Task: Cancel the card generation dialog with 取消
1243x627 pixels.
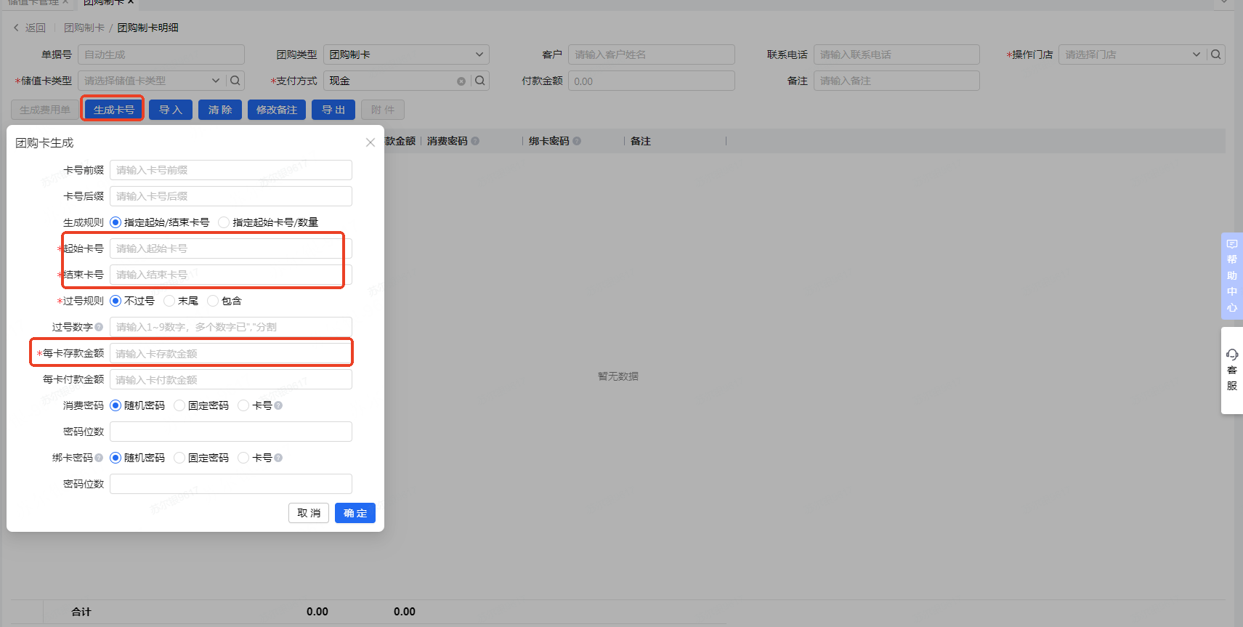Action: click(309, 513)
